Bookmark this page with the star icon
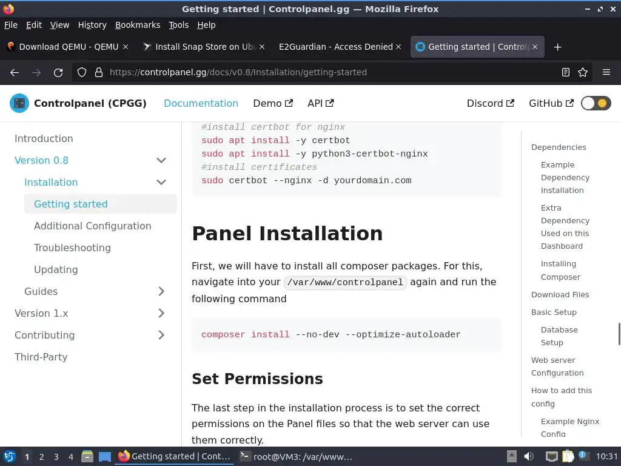 click(583, 73)
